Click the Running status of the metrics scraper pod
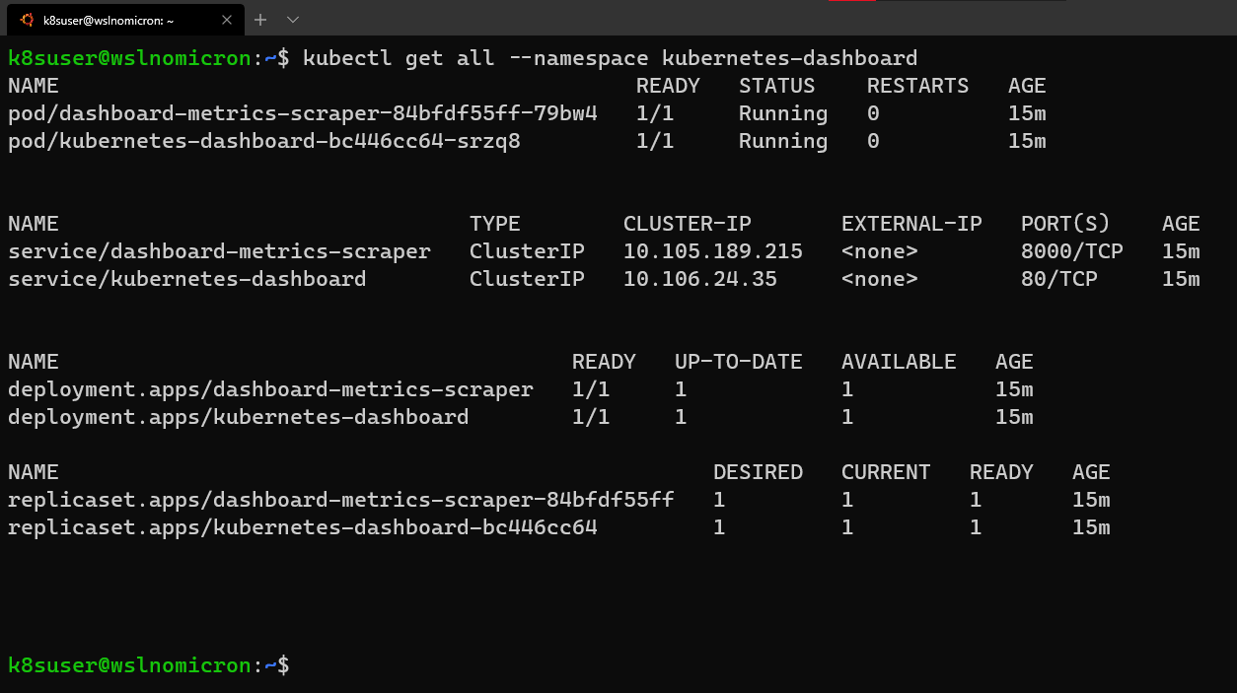 pyautogui.click(x=782, y=112)
